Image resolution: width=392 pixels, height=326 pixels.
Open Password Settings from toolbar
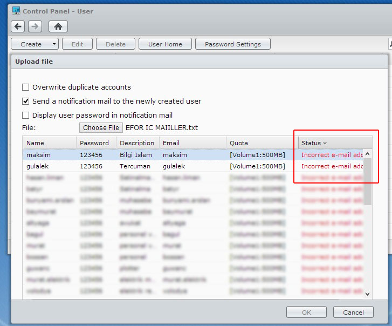click(232, 44)
